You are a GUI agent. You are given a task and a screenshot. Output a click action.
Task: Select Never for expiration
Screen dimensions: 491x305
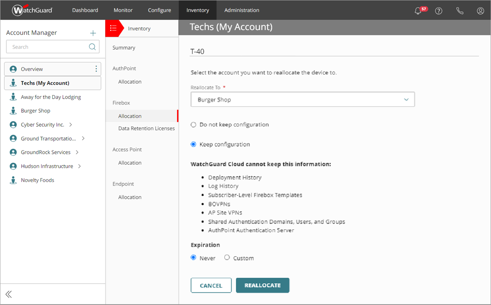tap(193, 257)
